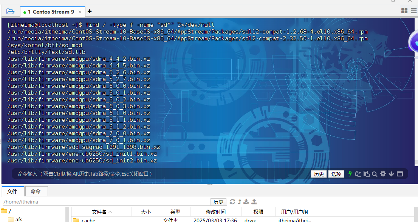Click sdd_sagrad_1091_1098.bin.xz output line
Viewport: 418px width, 222px height.
click(x=84, y=147)
